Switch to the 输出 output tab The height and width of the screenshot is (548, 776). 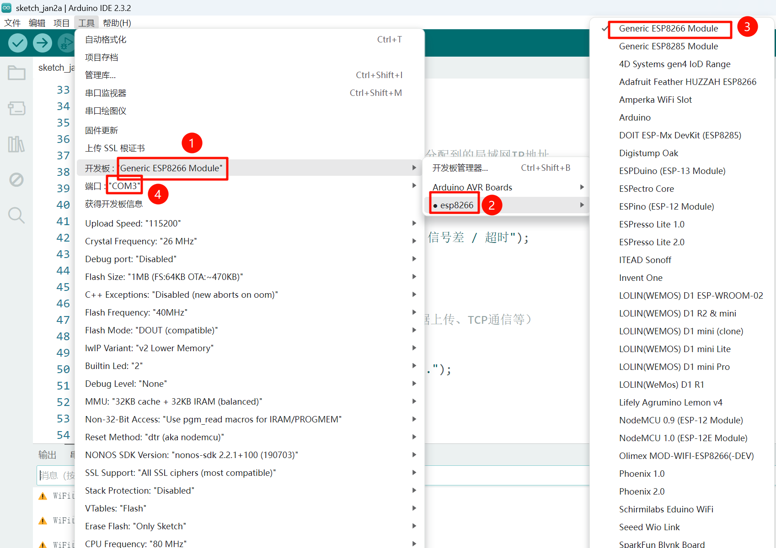point(48,455)
